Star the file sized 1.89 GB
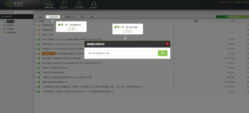 tap(174, 68)
